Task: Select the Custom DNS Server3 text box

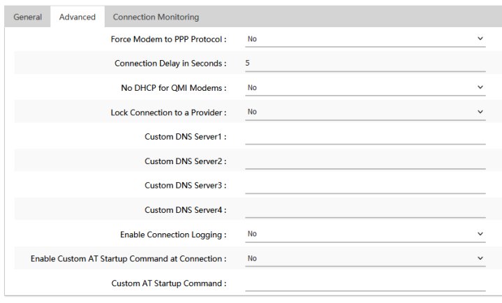Action: pos(365,186)
